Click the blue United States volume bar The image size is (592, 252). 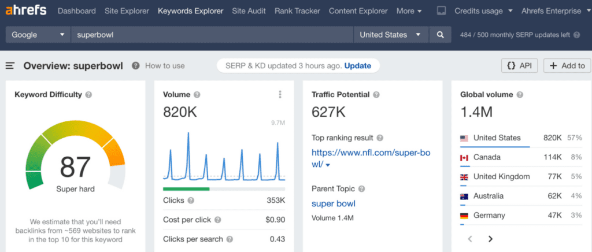click(495, 147)
